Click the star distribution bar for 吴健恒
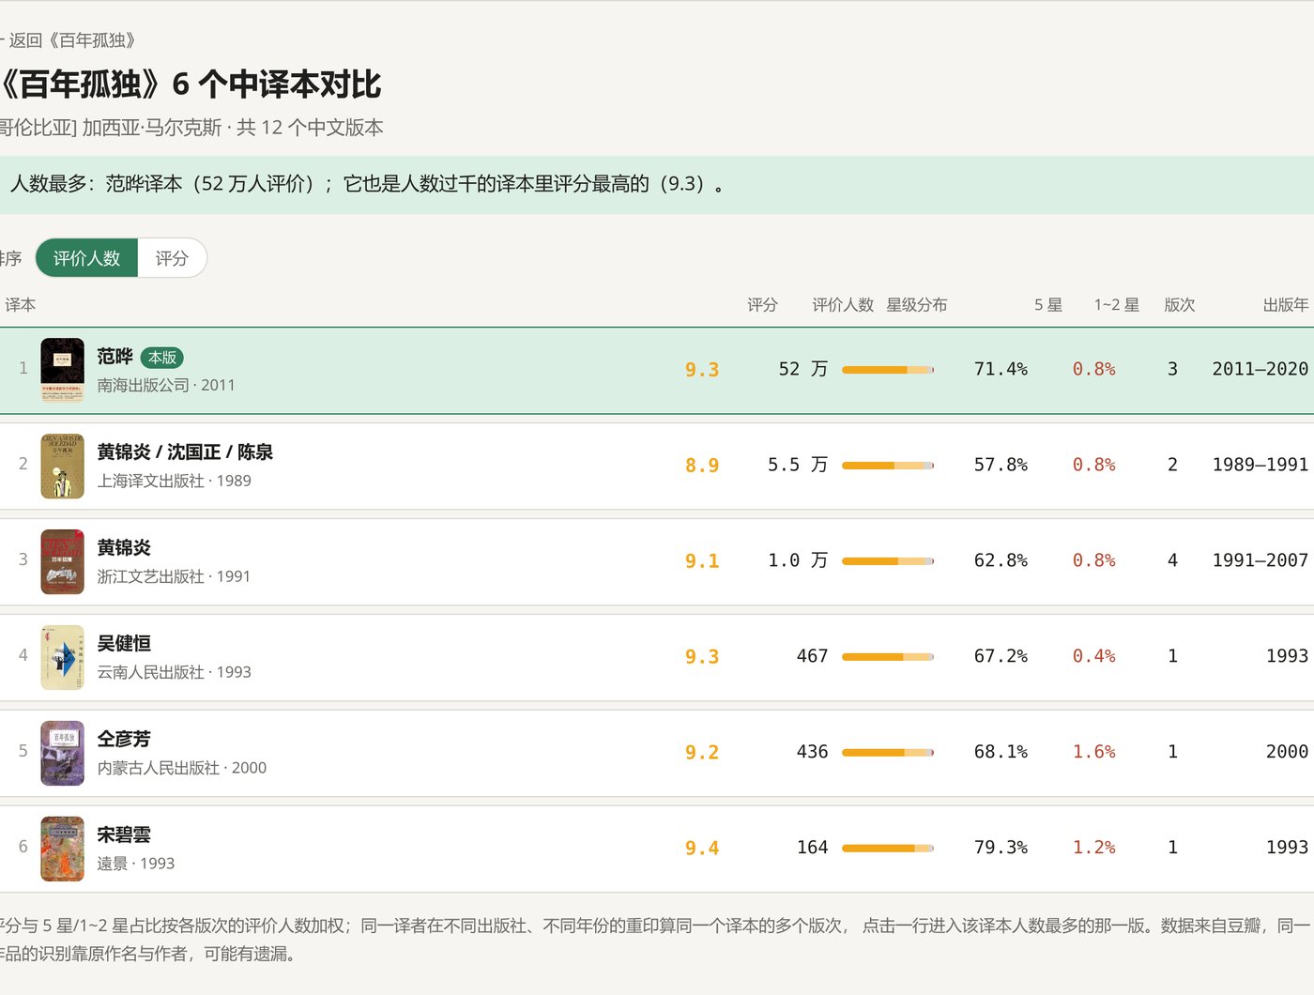The width and height of the screenshot is (1314, 995). click(x=888, y=657)
